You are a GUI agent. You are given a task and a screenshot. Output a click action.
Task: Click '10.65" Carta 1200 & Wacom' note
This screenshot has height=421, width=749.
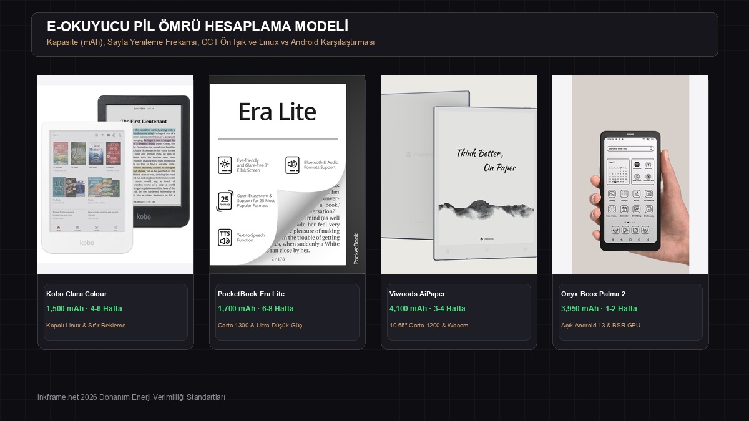click(429, 326)
